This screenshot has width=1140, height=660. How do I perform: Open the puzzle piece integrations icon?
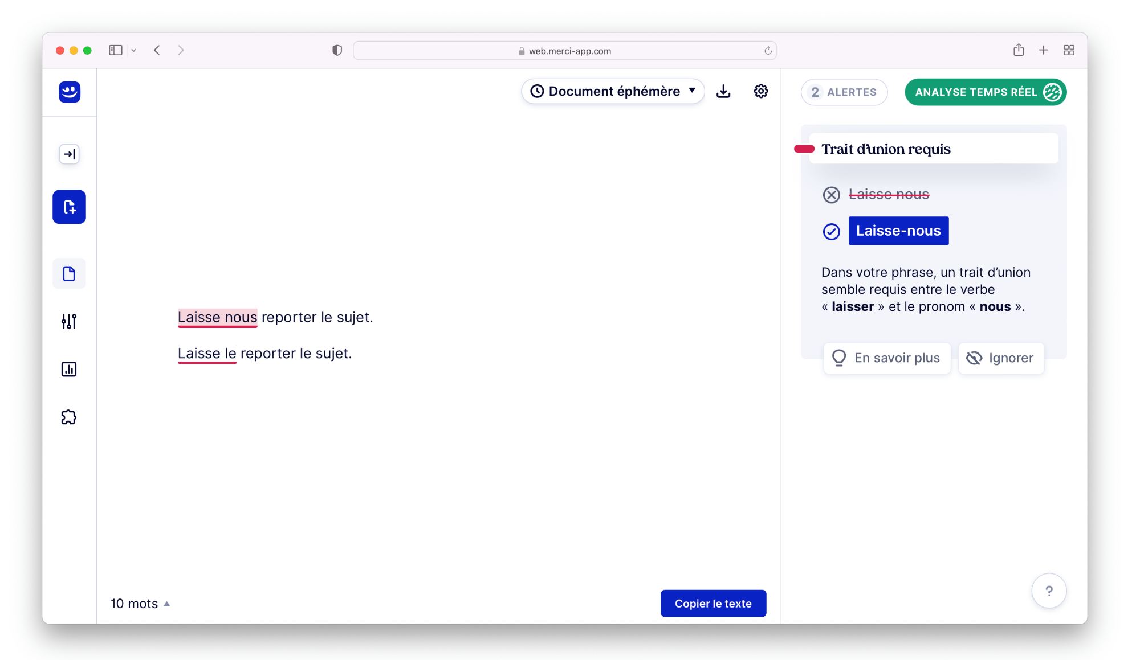click(x=69, y=417)
